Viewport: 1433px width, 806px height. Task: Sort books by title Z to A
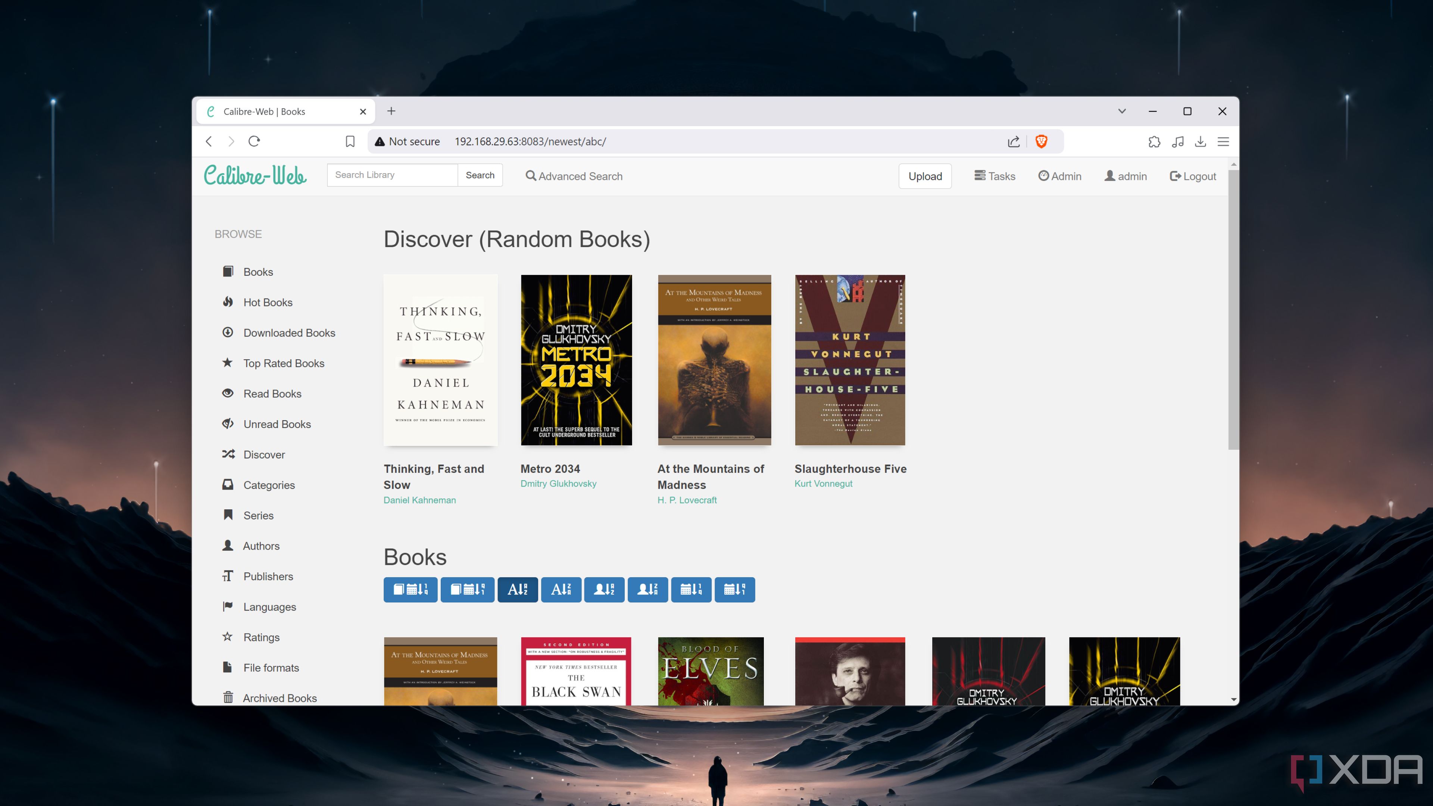tap(561, 589)
